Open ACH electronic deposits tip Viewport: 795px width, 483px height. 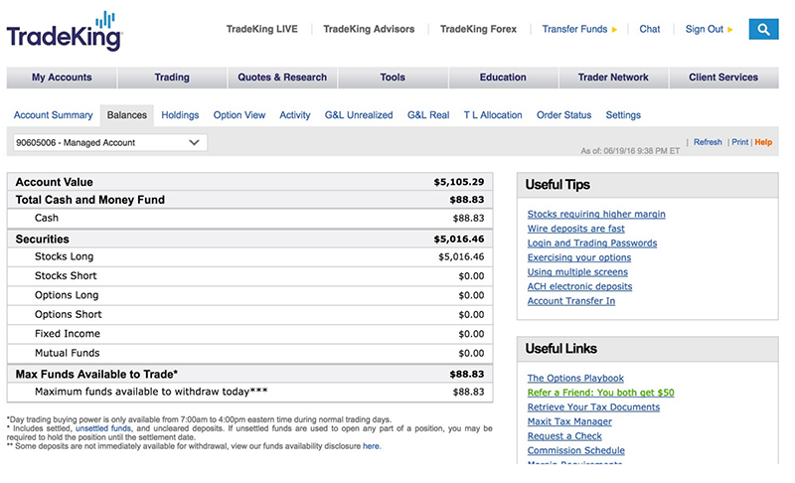click(x=579, y=286)
